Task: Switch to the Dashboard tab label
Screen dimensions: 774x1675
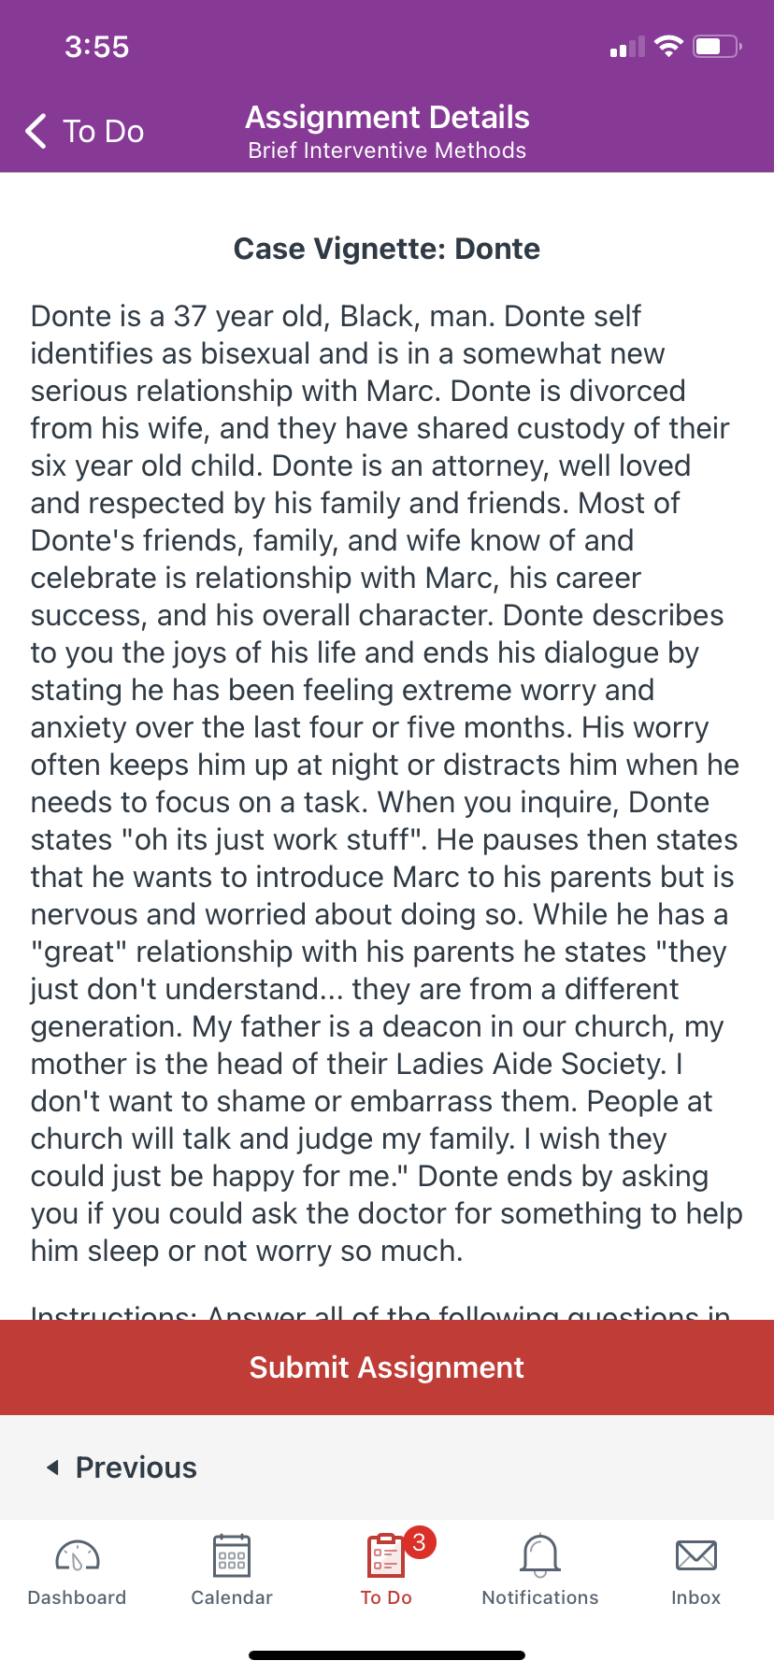Action: tap(78, 1597)
